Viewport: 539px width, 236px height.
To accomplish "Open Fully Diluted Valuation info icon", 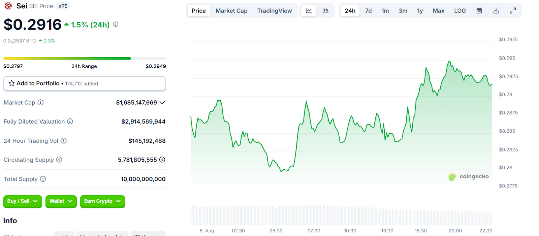I will [x=70, y=121].
